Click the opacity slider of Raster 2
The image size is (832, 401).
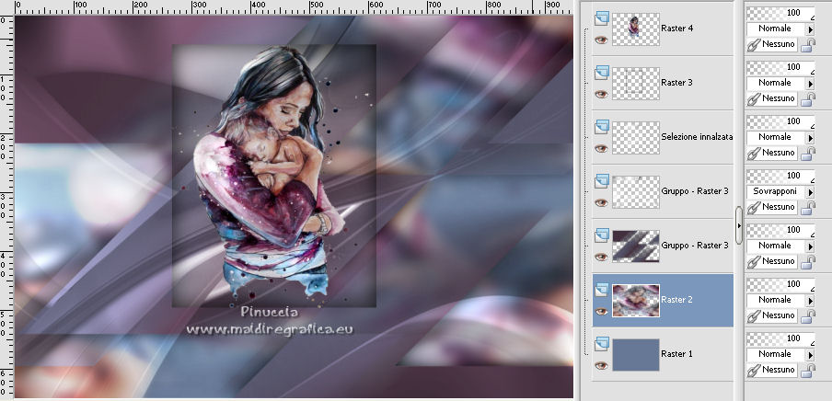click(780, 284)
